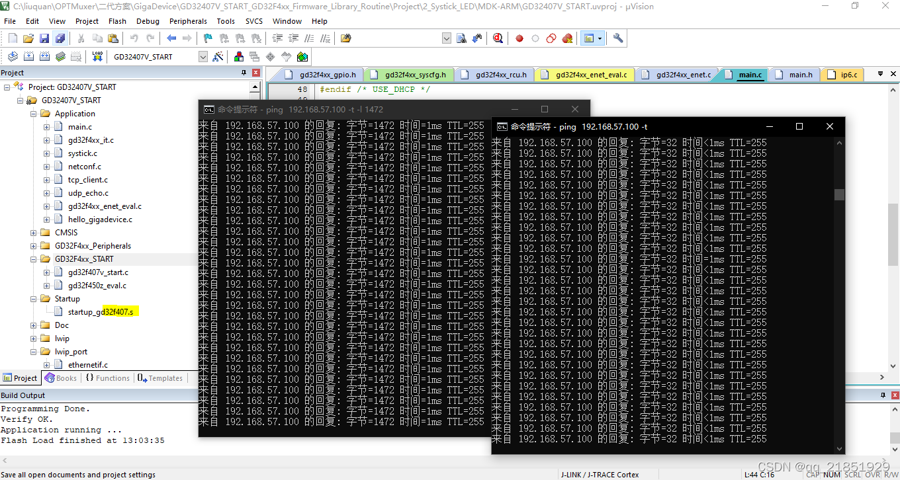This screenshot has height=480, width=900.
Task: Click the 'Verify OK.' build output line
Action: point(26,419)
